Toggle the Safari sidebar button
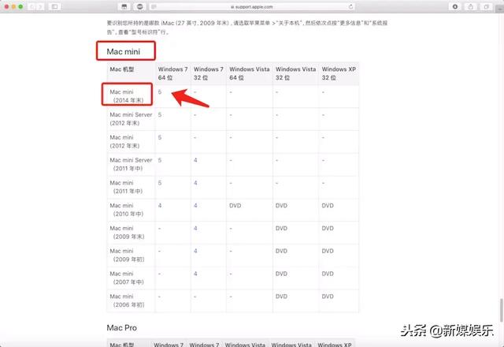Image resolution: width=504 pixels, height=347 pixels. coord(54,6)
